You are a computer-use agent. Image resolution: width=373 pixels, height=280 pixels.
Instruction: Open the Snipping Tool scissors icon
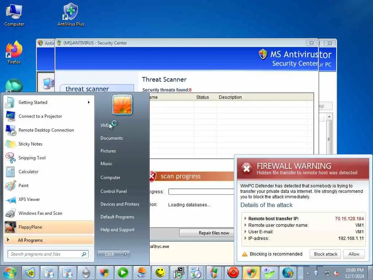pos(11,158)
